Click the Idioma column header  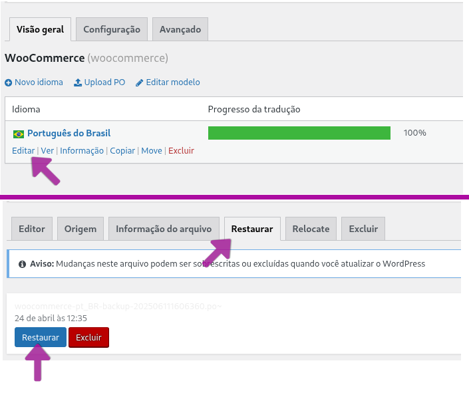pyautogui.click(x=26, y=110)
